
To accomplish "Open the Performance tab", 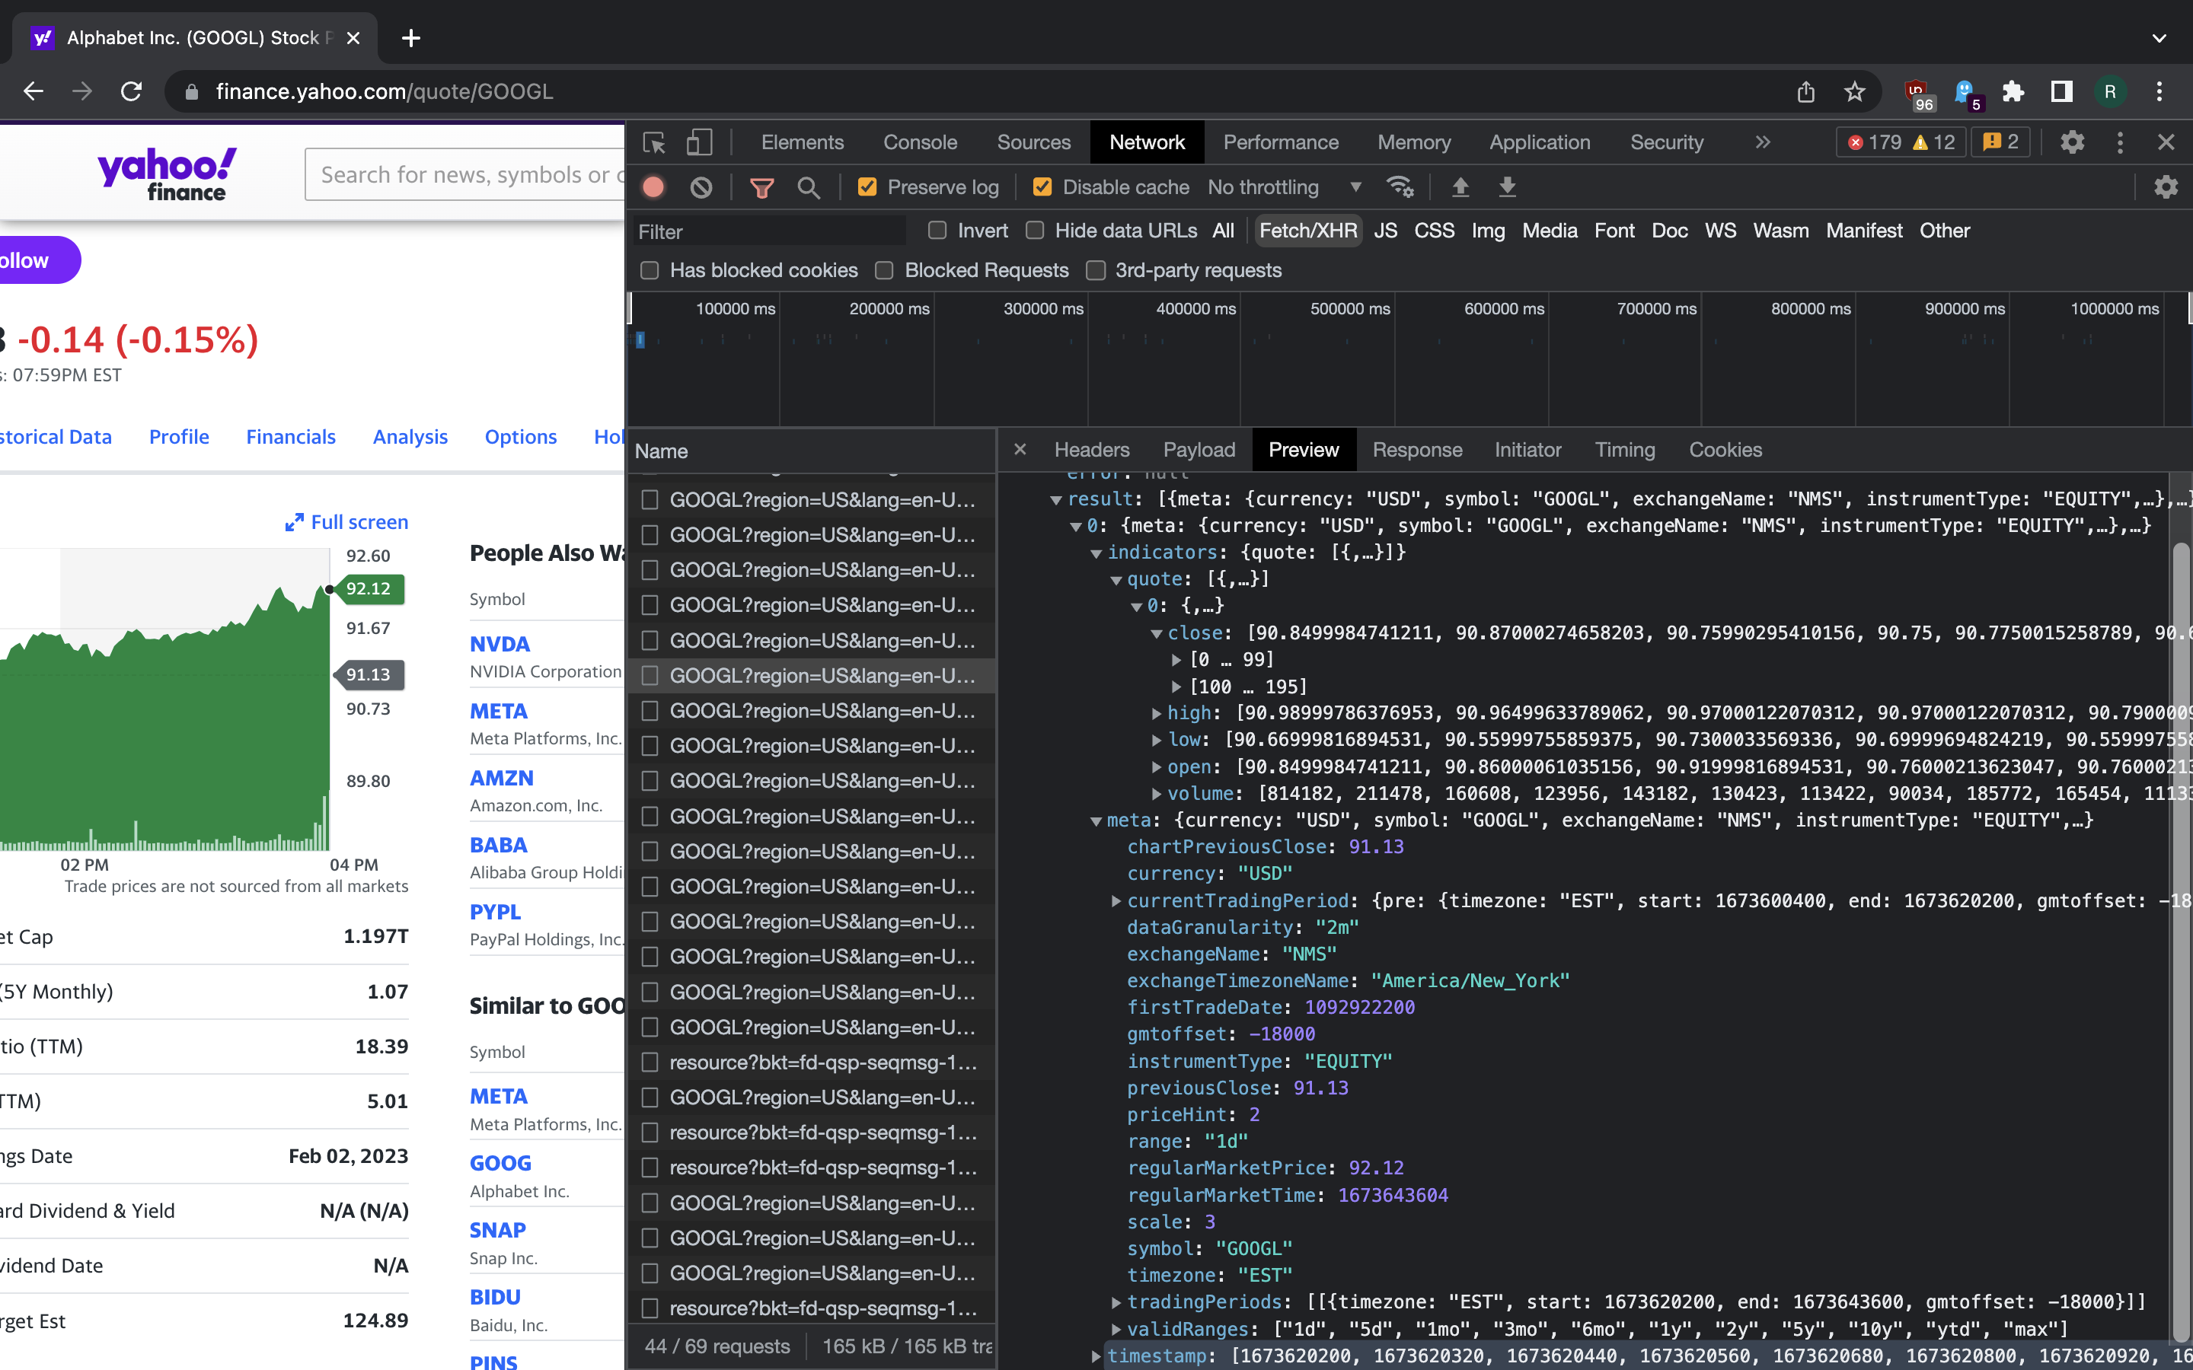I will click(1281, 142).
